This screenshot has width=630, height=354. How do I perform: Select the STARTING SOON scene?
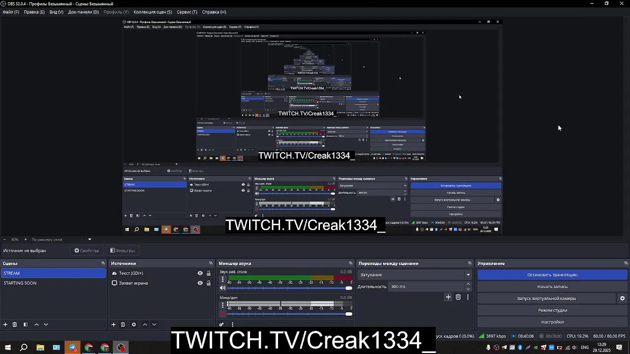[x=53, y=283]
